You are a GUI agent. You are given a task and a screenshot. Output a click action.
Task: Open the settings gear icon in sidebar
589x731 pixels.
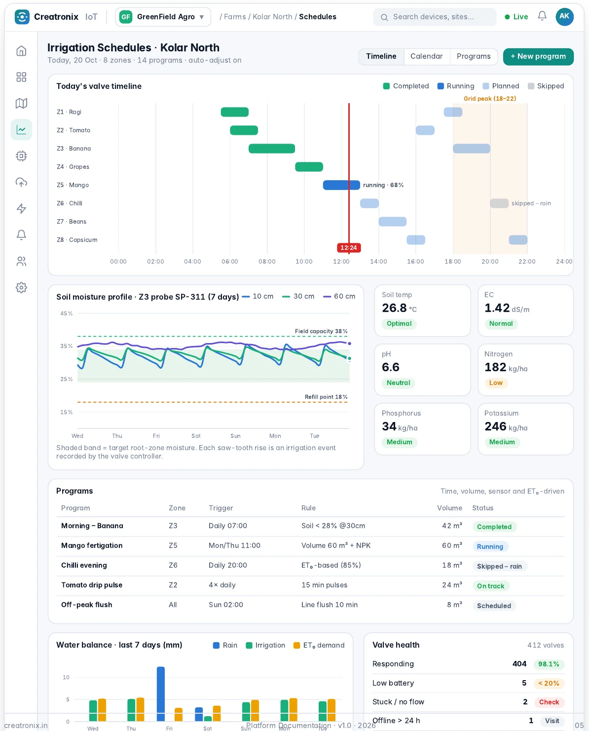(21, 288)
